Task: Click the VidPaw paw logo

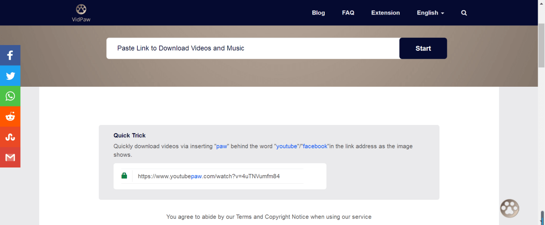Action: pos(81,9)
